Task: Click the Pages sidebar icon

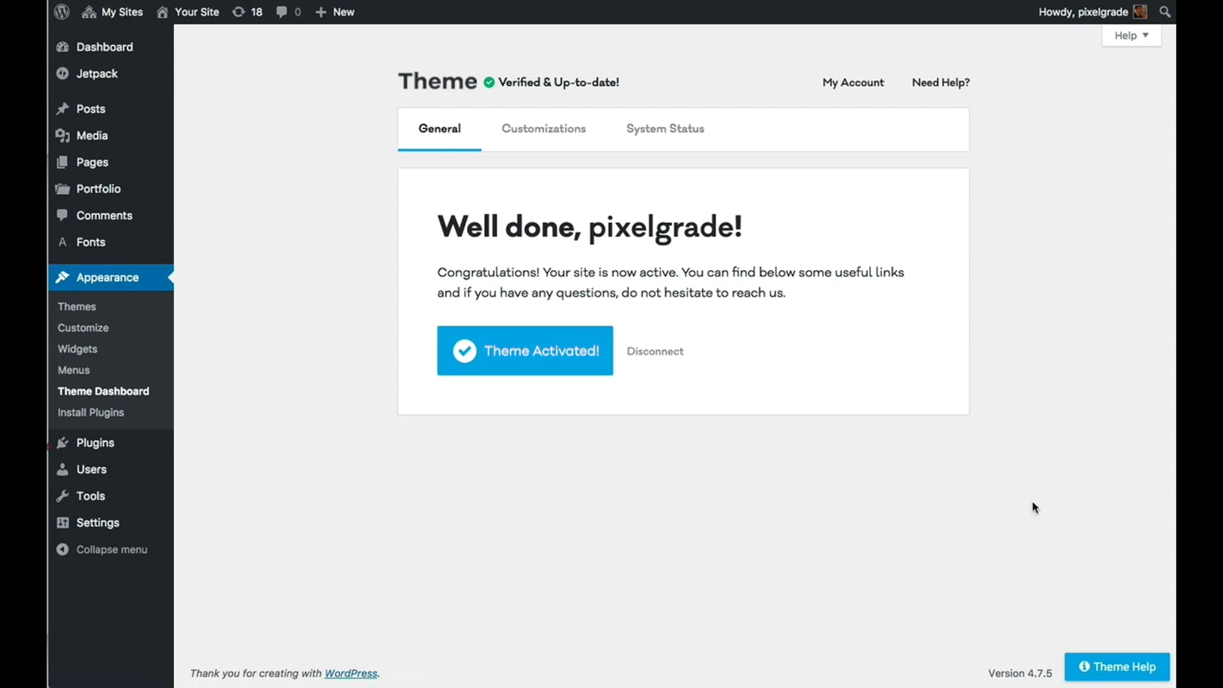Action: pos(62,162)
